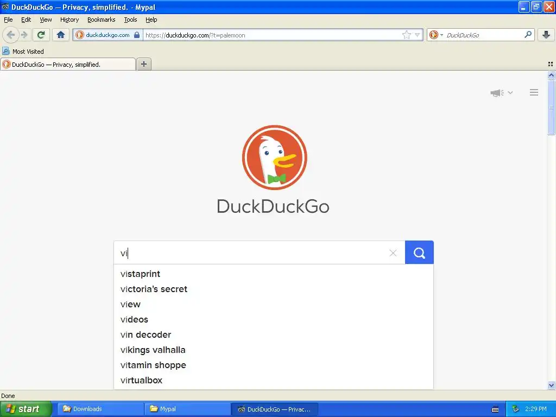Open a new tab with plus button
556x417 pixels.
point(143,64)
